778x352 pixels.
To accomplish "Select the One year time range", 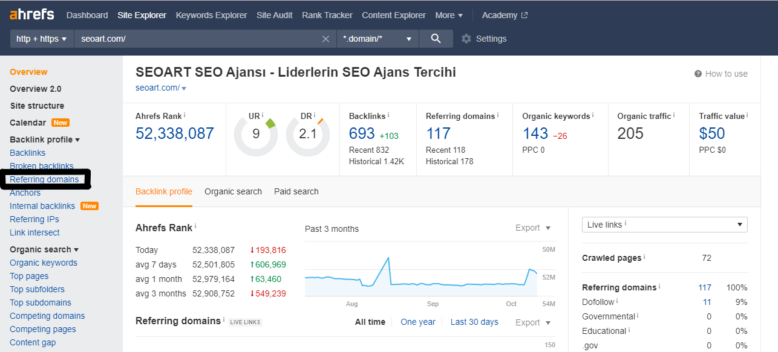I will [x=417, y=322].
